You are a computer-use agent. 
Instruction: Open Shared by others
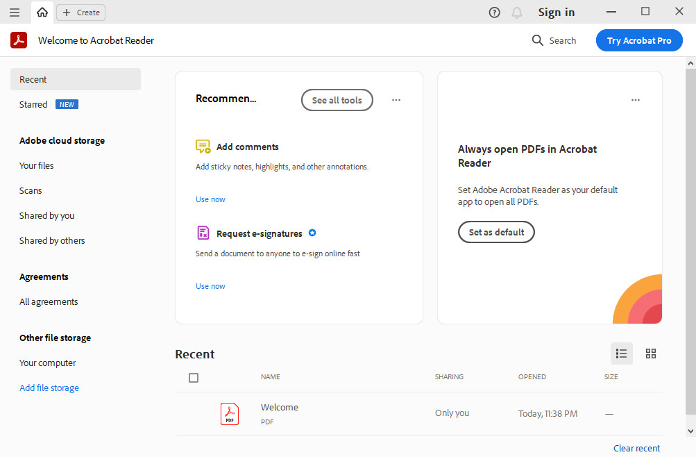[52, 241]
